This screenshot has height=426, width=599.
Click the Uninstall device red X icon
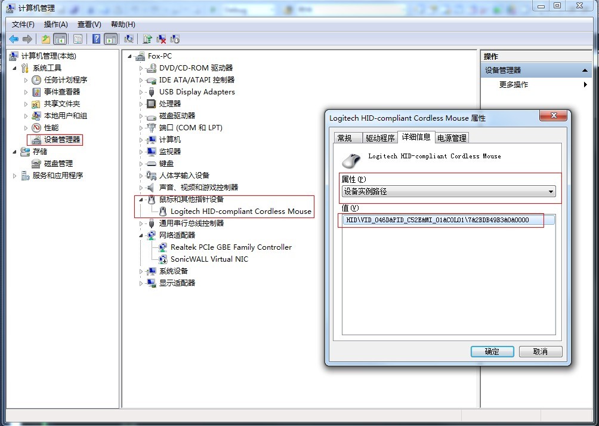[x=161, y=39]
